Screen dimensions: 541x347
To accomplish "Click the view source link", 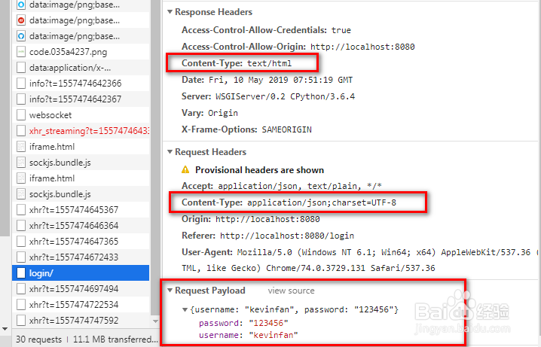I will click(291, 291).
